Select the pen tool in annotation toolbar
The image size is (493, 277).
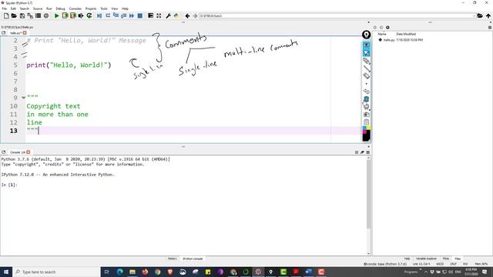(x=367, y=61)
